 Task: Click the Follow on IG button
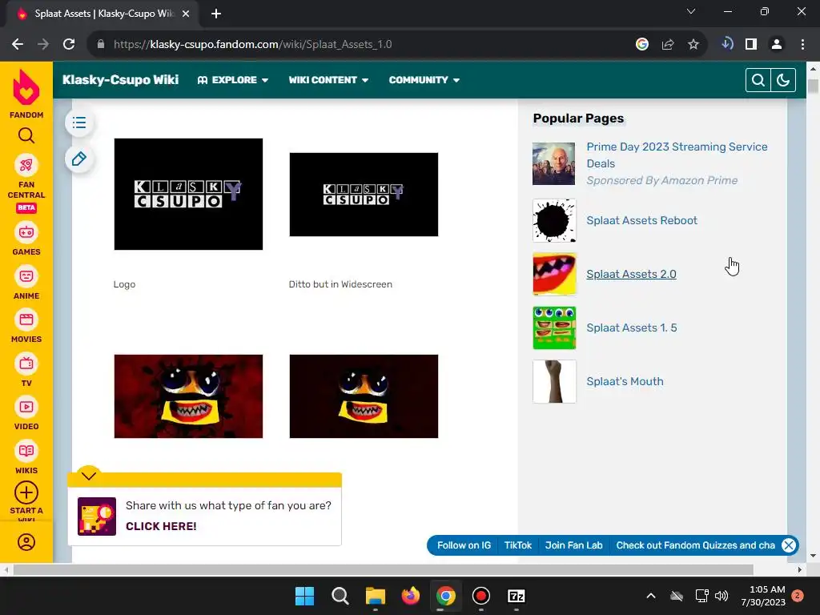[x=464, y=545]
